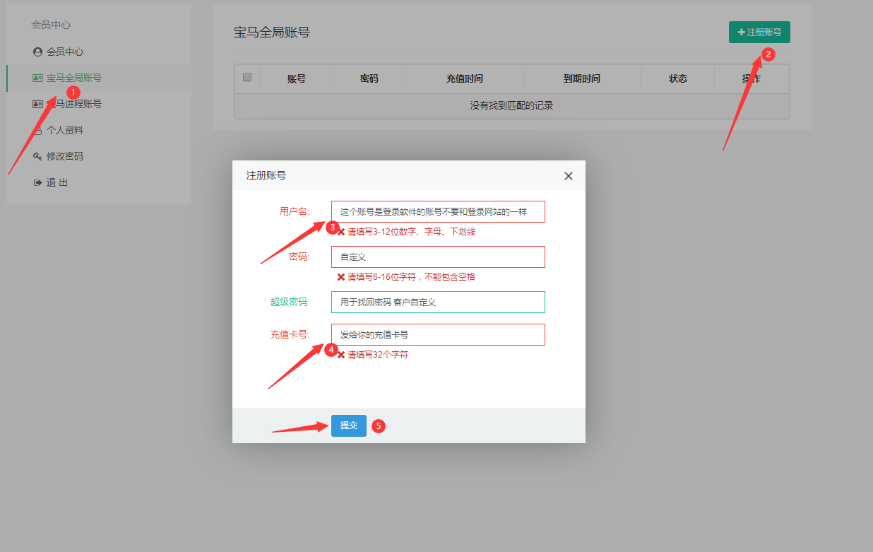Open 个人资料 sidebar item
The width and height of the screenshot is (873, 552).
65,130
